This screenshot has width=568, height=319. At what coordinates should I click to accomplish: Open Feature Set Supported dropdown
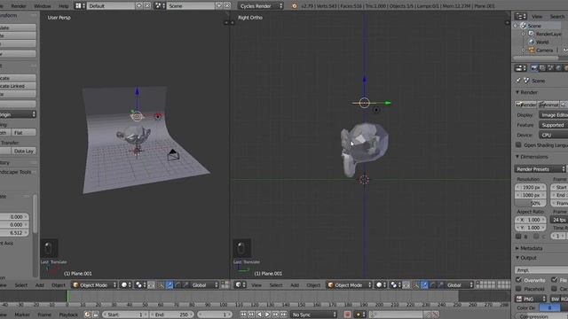pos(553,125)
